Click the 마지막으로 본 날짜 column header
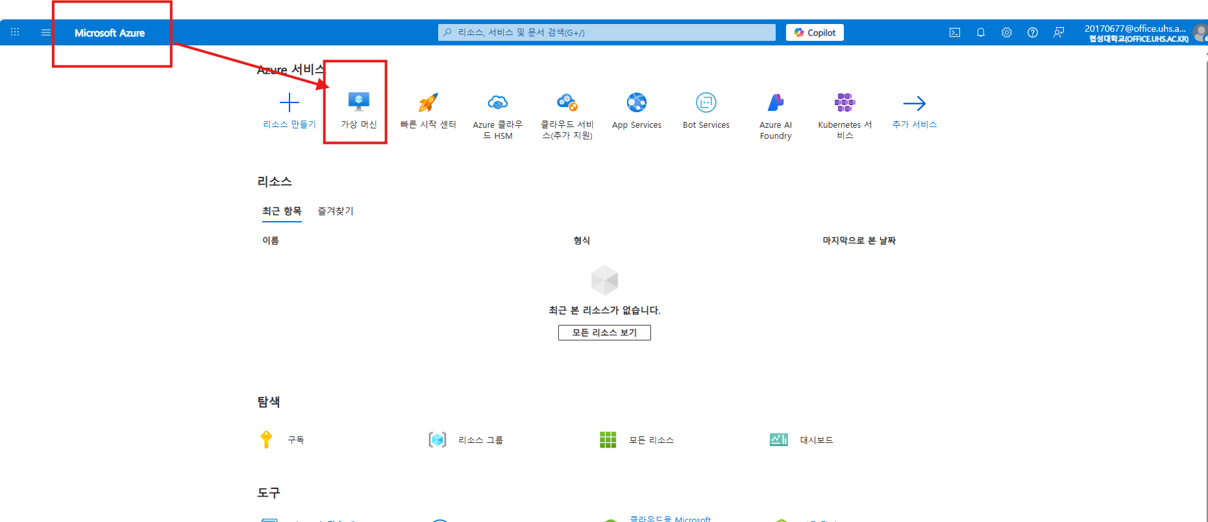Viewport: 1208px width, 522px height. coord(859,241)
